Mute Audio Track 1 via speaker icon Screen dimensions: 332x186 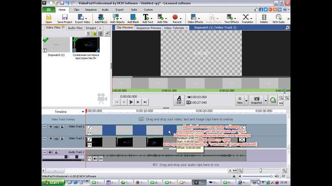click(50, 152)
